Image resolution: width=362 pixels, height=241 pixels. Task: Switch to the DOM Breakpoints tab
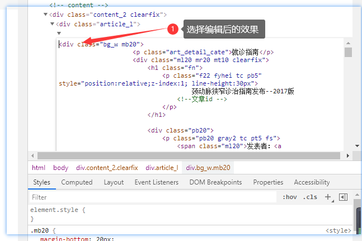pyautogui.click(x=215, y=182)
